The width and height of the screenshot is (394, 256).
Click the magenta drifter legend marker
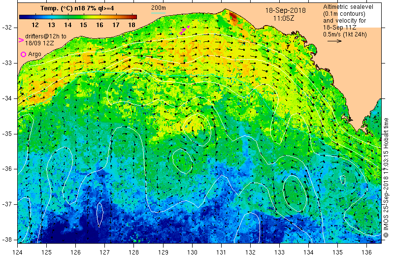pos(21,40)
